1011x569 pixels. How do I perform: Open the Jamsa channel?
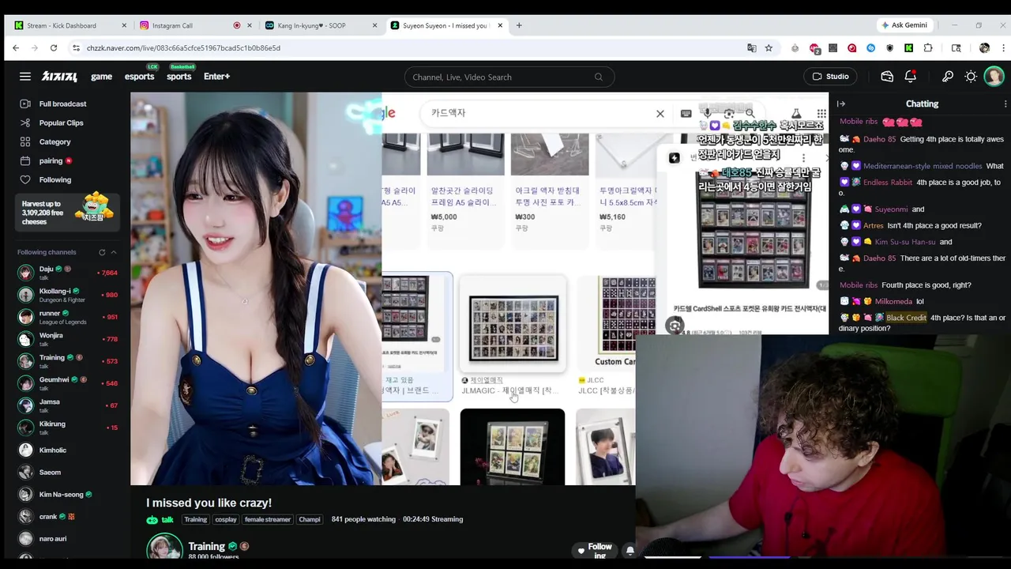pyautogui.click(x=68, y=405)
